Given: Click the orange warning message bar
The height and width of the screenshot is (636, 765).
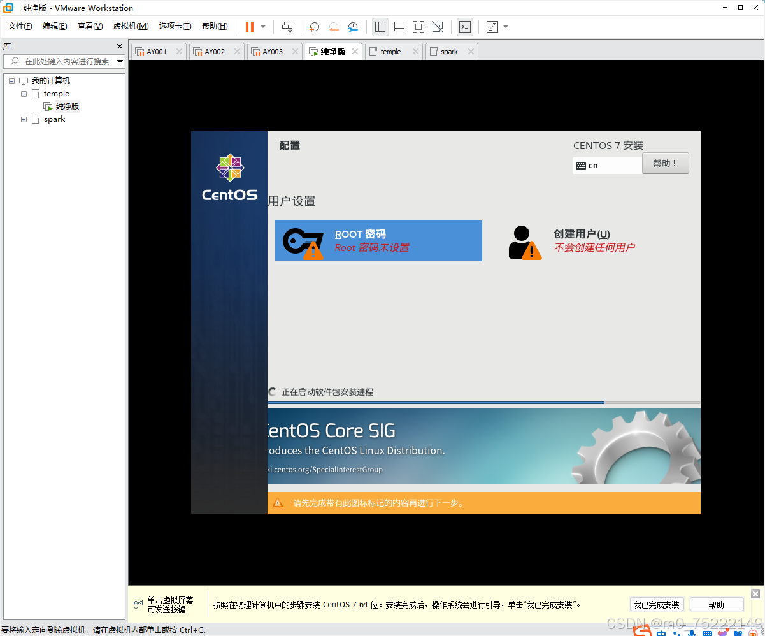Looking at the screenshot, I should point(484,503).
